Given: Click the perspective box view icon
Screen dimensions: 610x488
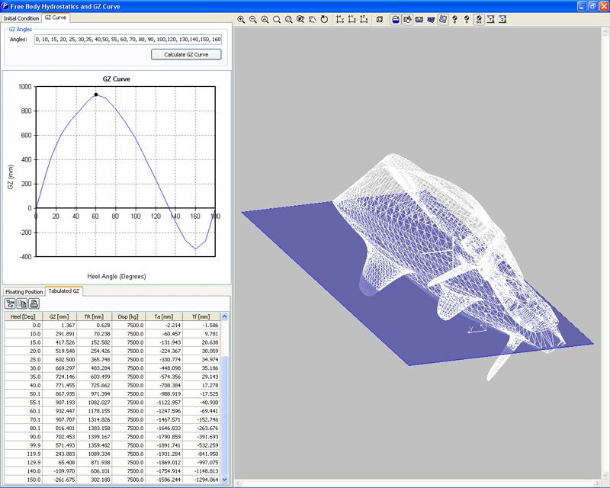Looking at the screenshot, I should pos(379,21).
